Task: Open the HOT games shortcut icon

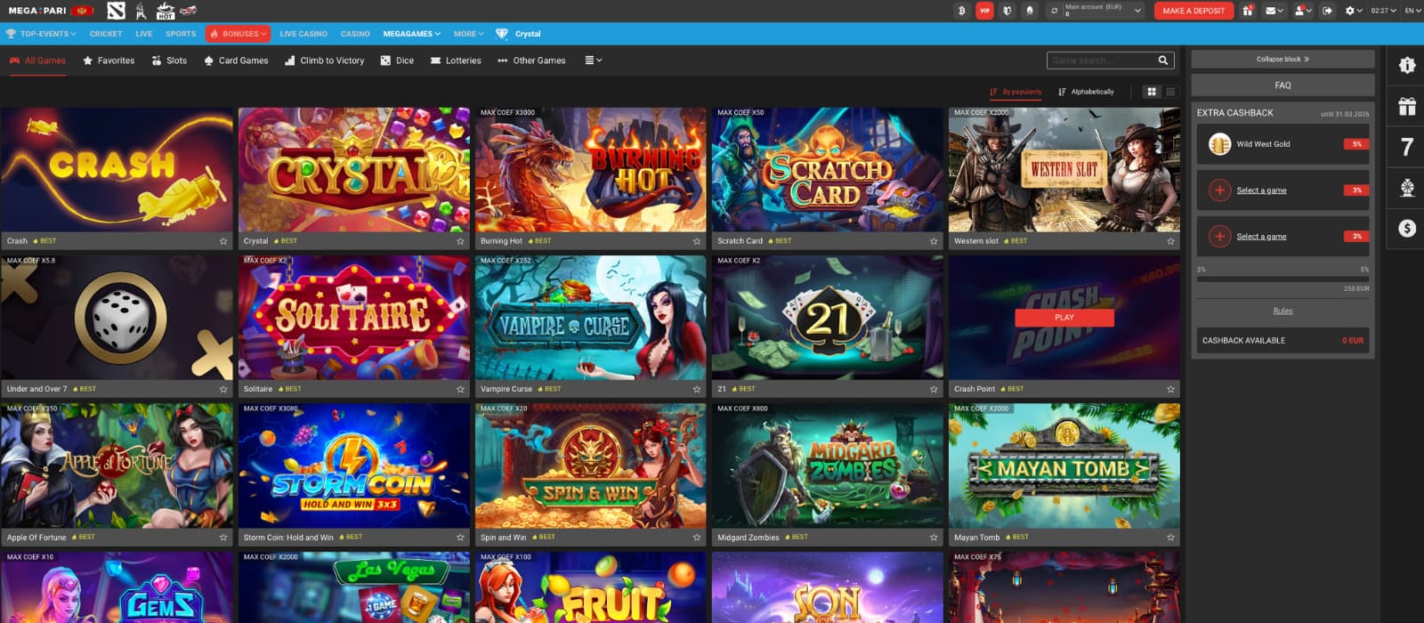Action: point(166,11)
